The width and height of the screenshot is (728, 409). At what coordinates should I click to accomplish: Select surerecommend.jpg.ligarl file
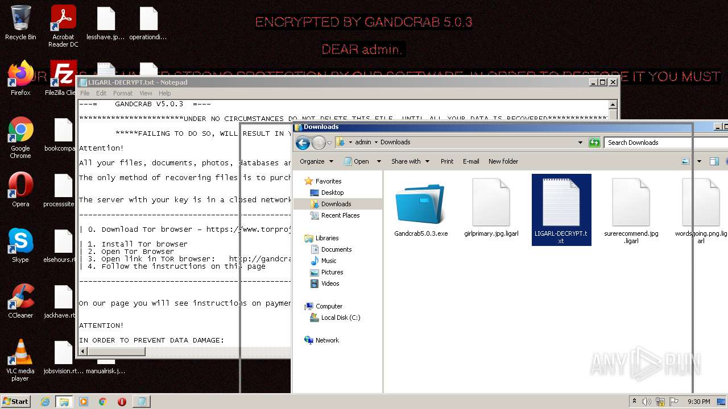click(631, 211)
